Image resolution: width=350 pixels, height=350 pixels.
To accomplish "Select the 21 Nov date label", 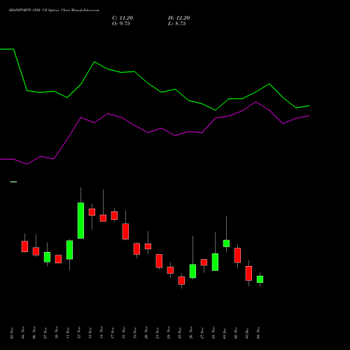I will tap(157, 333).
